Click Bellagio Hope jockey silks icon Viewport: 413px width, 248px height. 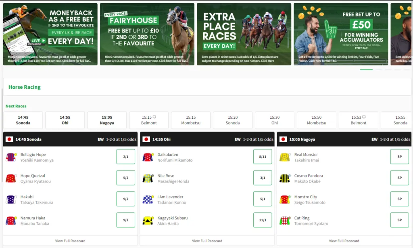click(11, 157)
